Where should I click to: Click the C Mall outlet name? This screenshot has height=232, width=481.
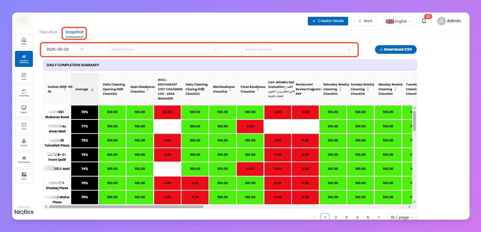click(65, 169)
